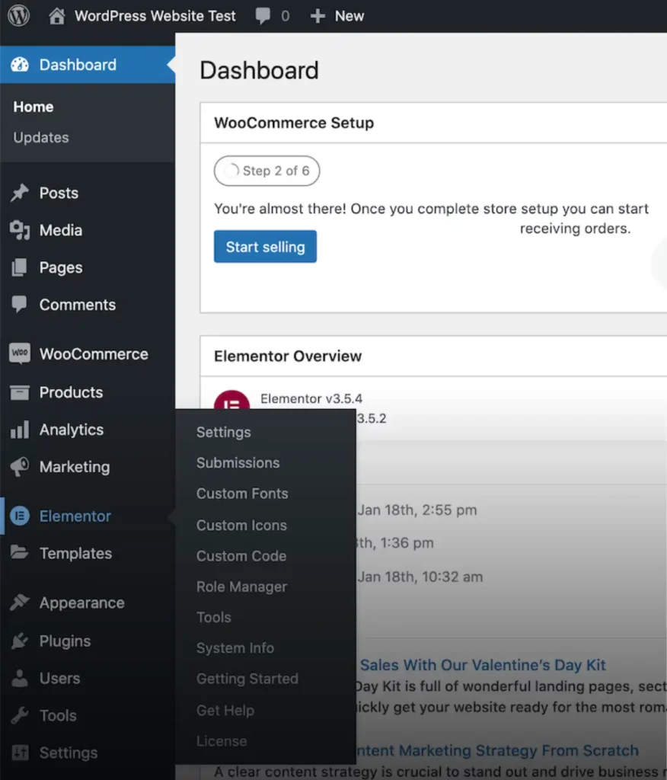Select Custom Icons in Elementor submenu

click(241, 526)
